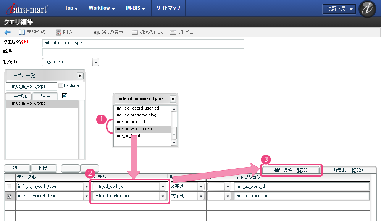Open table dropdown in imfr_ud_work_name row

pos(86,196)
